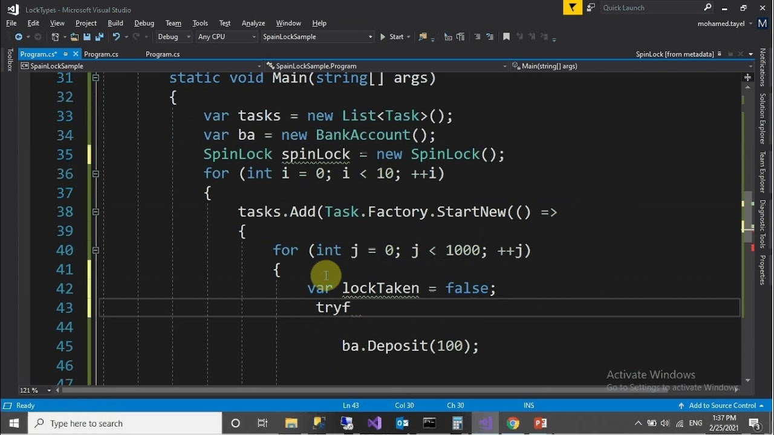774x435 pixels.
Task: Collapse the Main method at line 31
Action: [x=96, y=78]
